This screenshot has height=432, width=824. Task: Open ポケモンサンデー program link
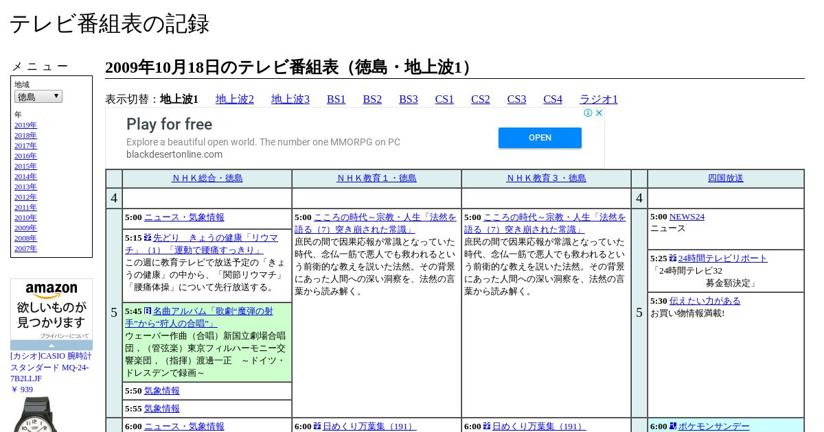pos(714,427)
